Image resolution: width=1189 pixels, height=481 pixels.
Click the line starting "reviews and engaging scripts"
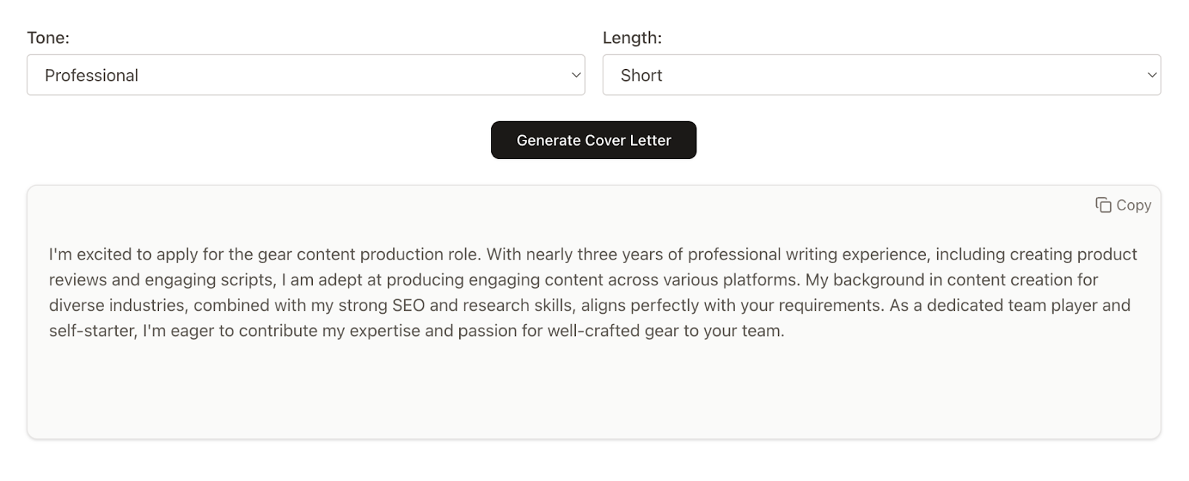click(573, 280)
